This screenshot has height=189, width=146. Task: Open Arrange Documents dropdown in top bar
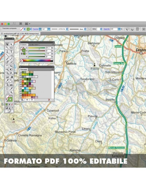[x=27, y=24]
